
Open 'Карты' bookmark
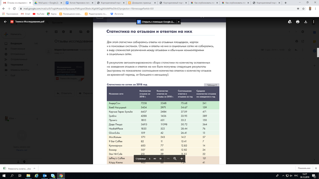point(52,14)
